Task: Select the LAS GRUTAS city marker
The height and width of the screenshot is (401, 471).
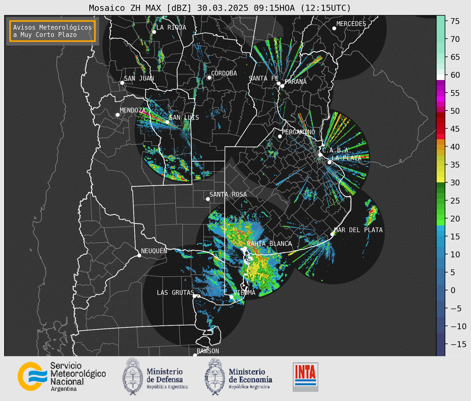Action: click(195, 296)
